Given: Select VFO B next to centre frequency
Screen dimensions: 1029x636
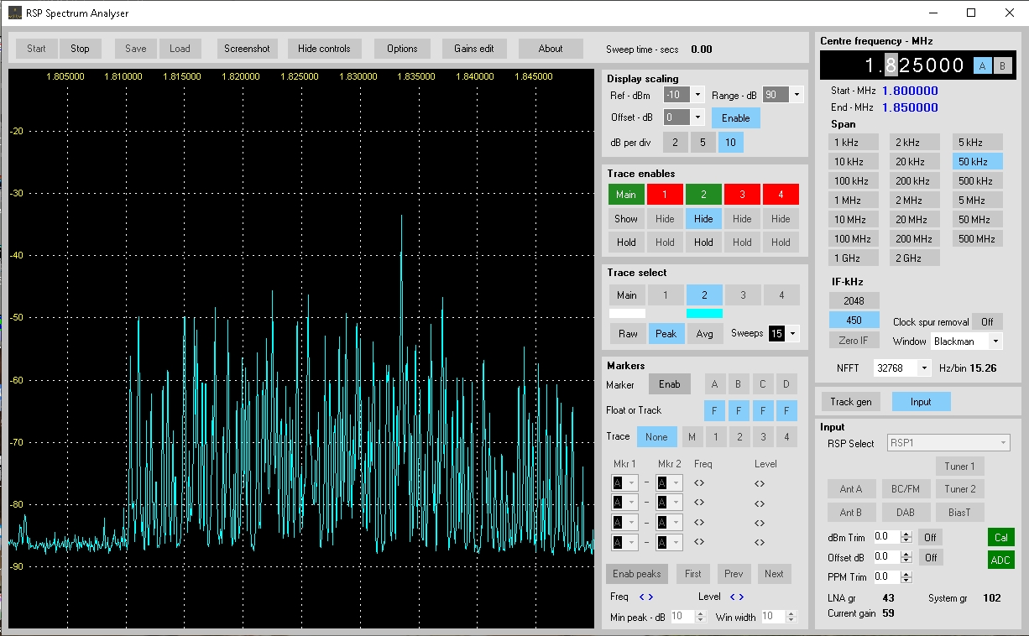Looking at the screenshot, I should [1002, 66].
